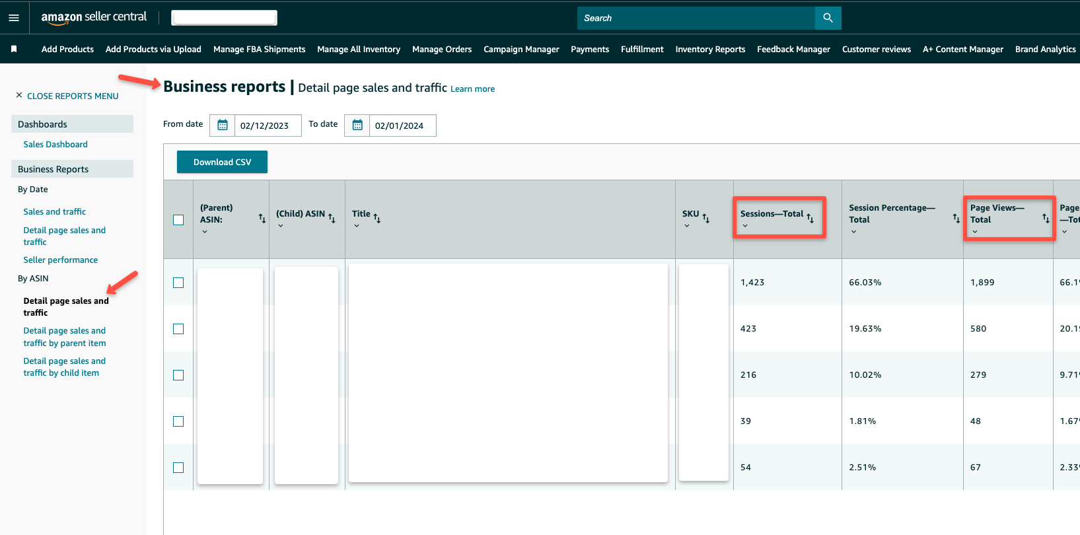Check the row with 1,423 sessions

coord(178,283)
